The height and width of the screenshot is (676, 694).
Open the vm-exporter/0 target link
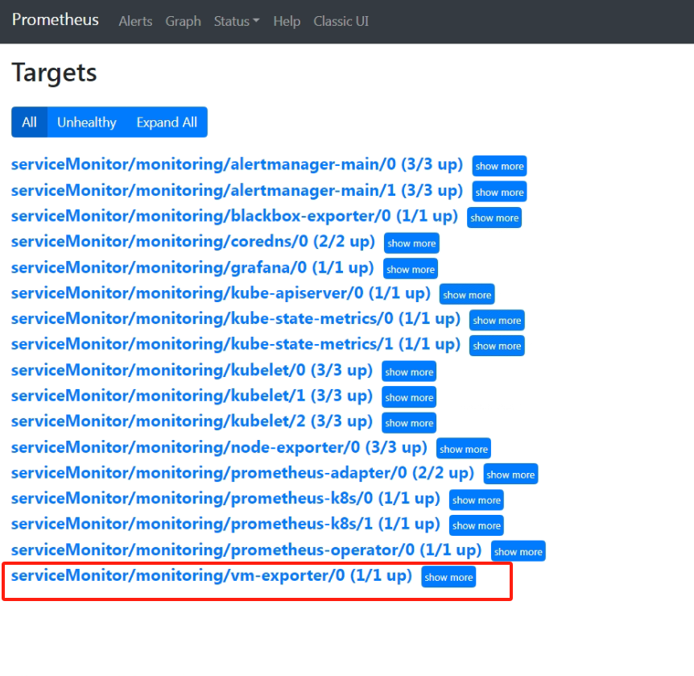(212, 576)
